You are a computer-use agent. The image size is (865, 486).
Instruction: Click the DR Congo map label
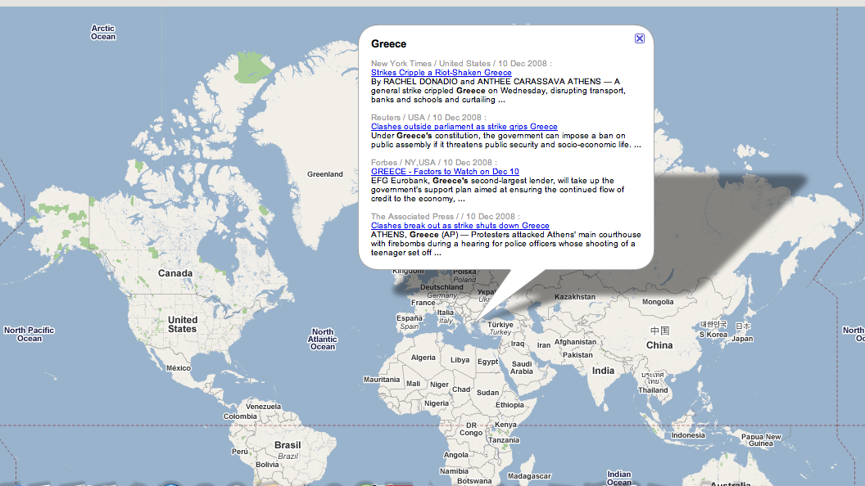(470, 430)
